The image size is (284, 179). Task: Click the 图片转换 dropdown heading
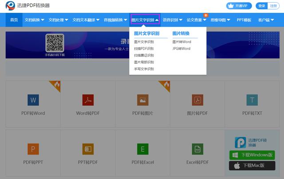click(181, 33)
